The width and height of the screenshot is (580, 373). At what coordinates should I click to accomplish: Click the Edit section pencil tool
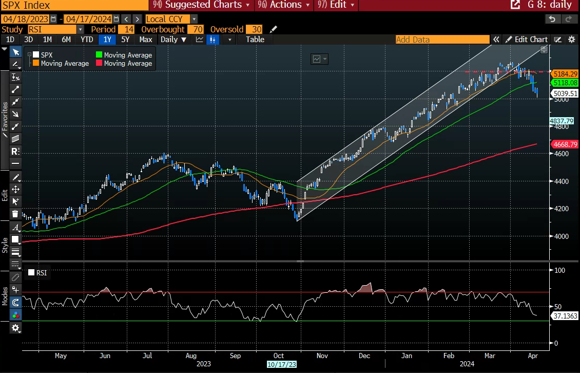(x=15, y=177)
